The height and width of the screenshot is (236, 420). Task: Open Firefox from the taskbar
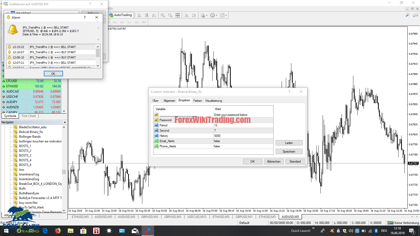pyautogui.click(x=58, y=231)
